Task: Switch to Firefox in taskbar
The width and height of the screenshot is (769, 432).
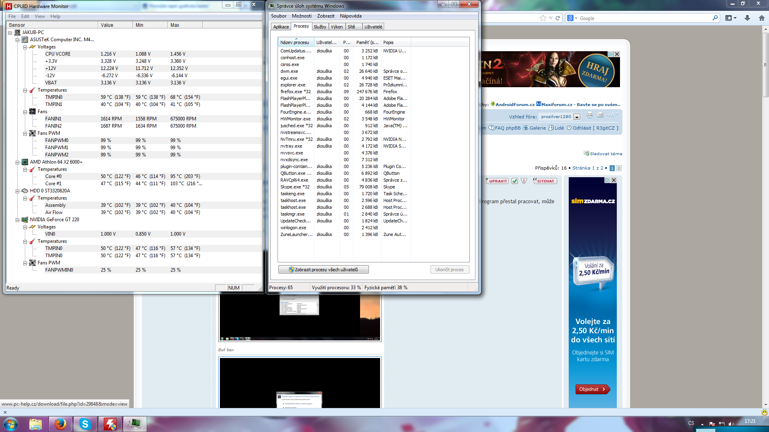Action: [60, 424]
